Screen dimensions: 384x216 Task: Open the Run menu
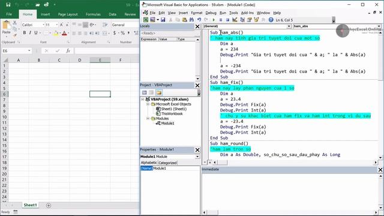(x=223, y=13)
